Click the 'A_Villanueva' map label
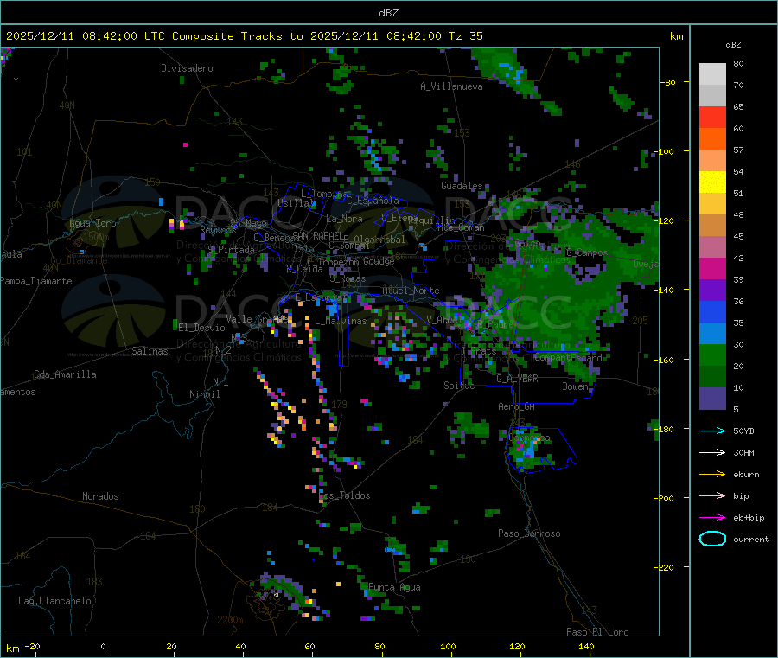This screenshot has height=658, width=778. [x=451, y=86]
